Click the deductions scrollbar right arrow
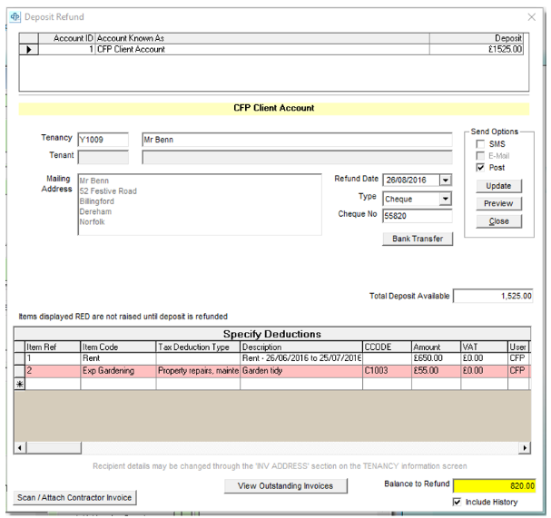 525,448
